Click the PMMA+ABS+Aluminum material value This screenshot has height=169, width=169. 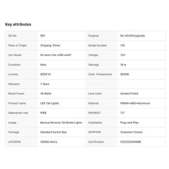[135, 103]
